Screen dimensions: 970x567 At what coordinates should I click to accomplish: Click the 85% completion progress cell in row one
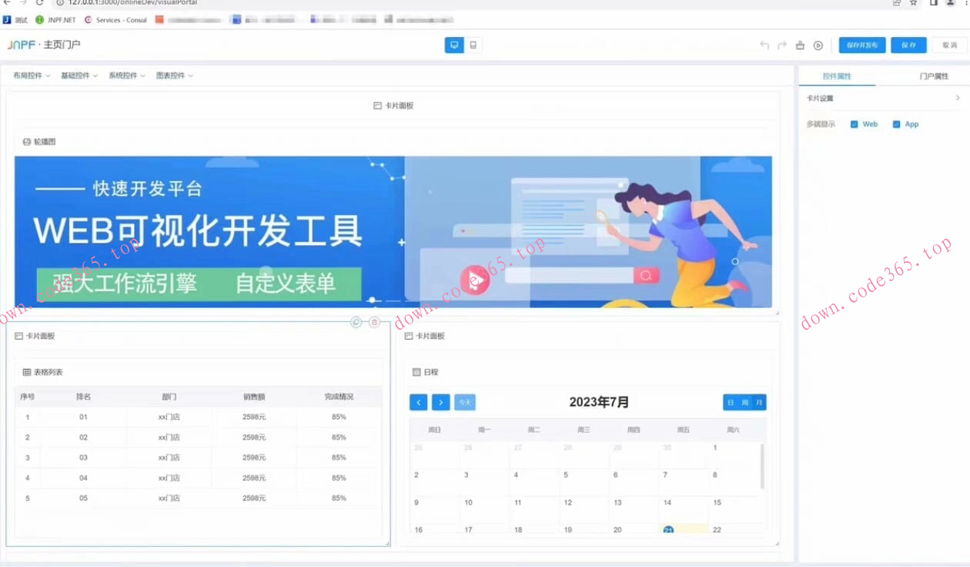337,416
